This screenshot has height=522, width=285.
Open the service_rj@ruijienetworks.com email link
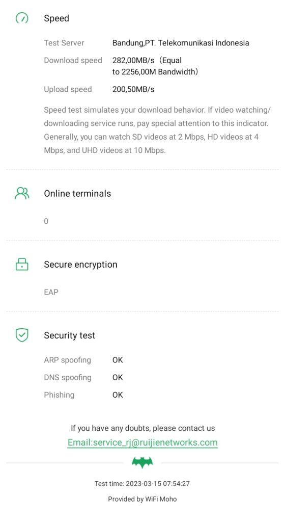pyautogui.click(x=142, y=442)
